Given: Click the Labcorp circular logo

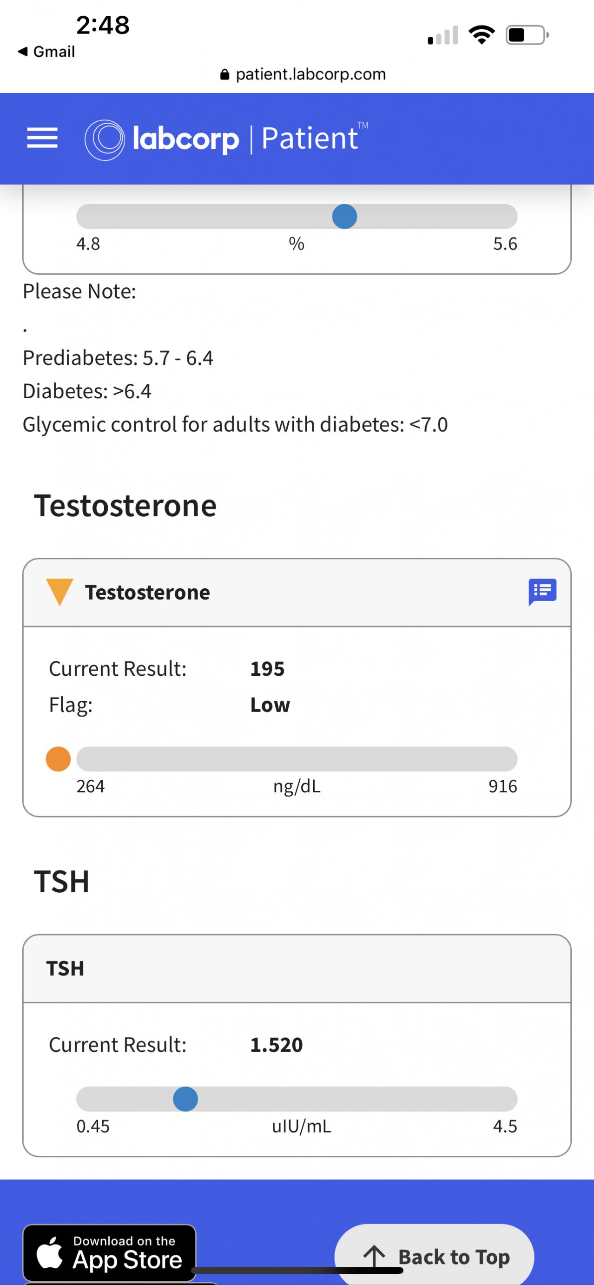Looking at the screenshot, I should (104, 140).
